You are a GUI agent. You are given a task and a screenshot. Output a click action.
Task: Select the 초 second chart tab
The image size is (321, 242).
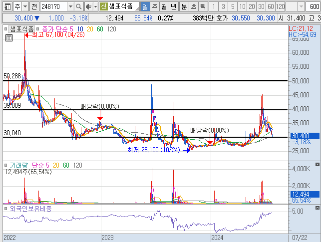point(194,6)
